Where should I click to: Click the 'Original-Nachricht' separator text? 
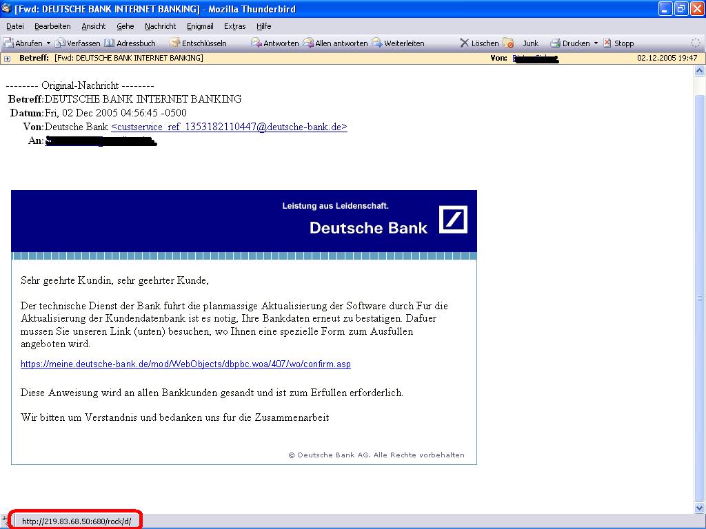click(x=80, y=85)
